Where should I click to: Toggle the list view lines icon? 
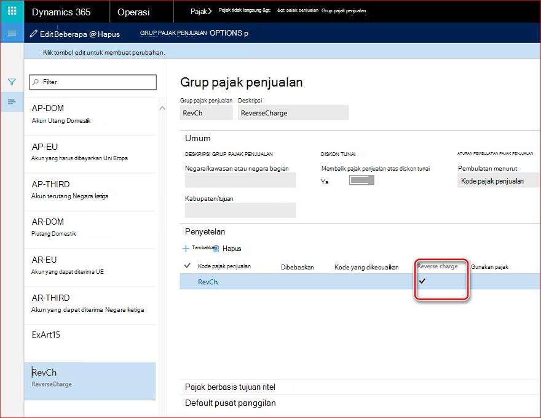pyautogui.click(x=12, y=102)
